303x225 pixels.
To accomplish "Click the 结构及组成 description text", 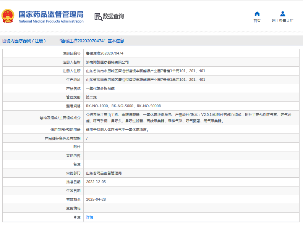I will pos(189,118).
